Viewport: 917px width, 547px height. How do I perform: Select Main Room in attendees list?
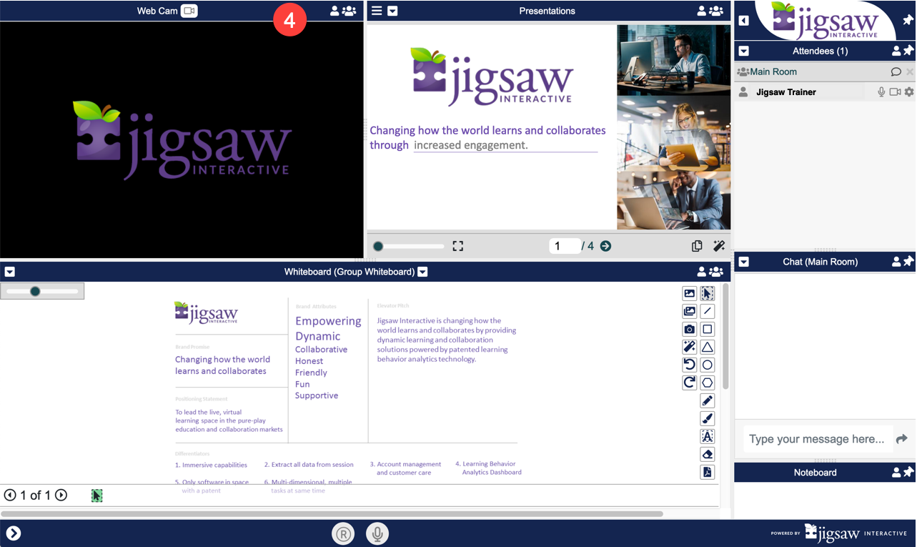tap(773, 72)
